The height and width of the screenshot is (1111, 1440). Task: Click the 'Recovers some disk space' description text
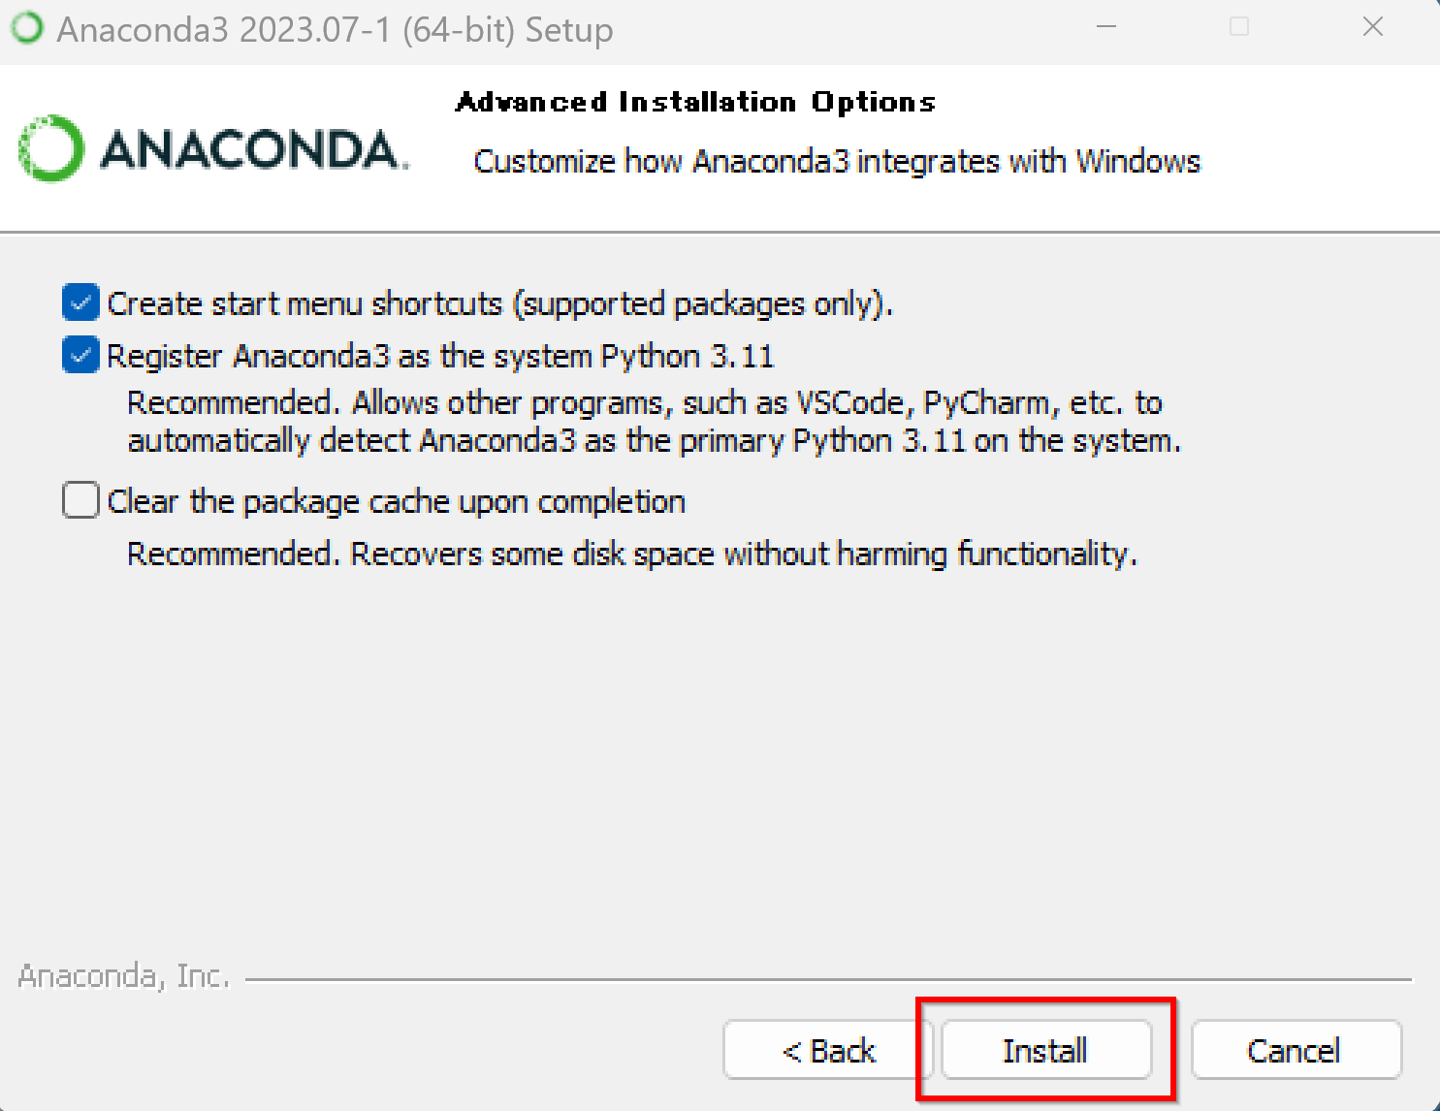coord(632,554)
